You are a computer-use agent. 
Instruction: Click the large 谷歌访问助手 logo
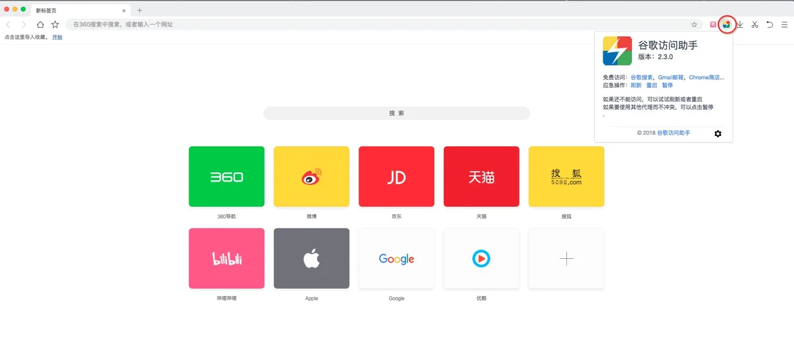coord(617,50)
